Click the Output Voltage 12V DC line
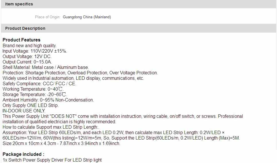This screenshot has height=163, width=277. coord(27,56)
